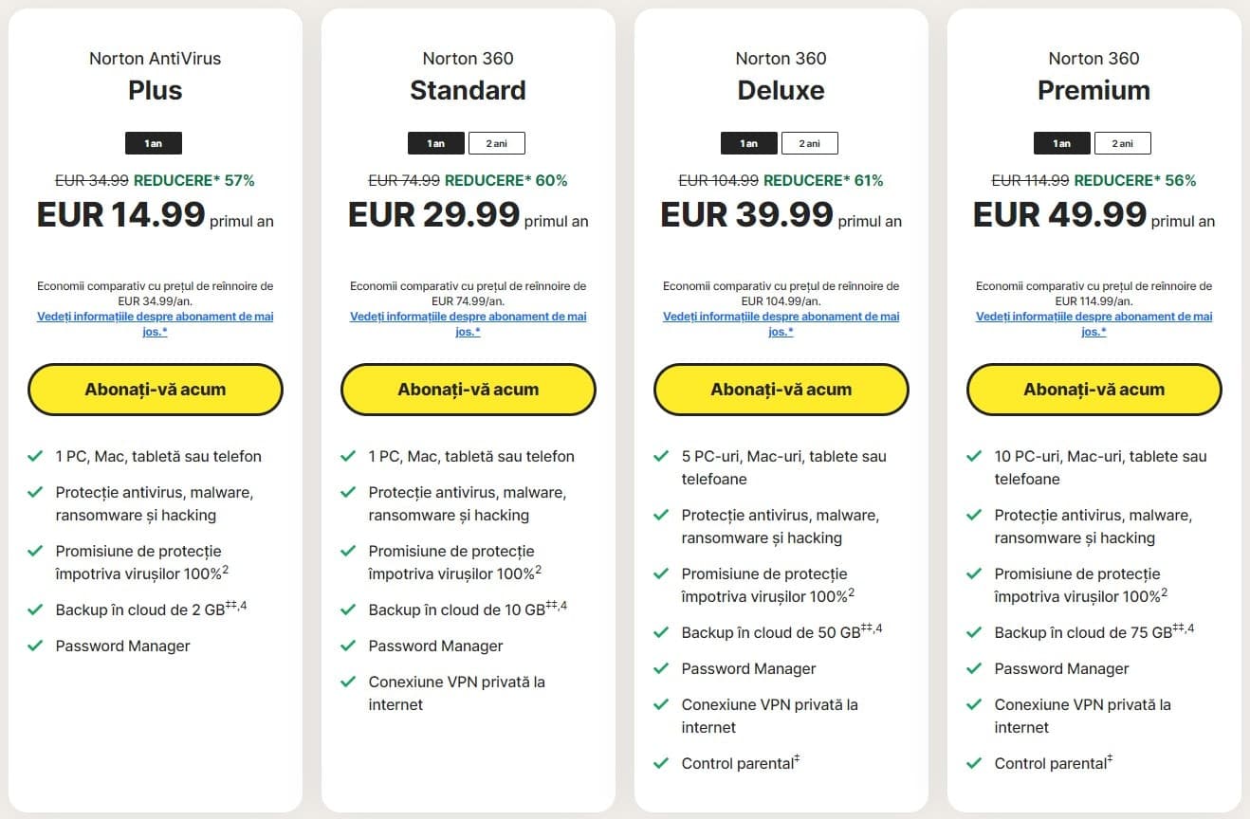Screen dimensions: 1250x819
Task: Select the "2 ani" tab for Norton 360 Premium
Action: click(1123, 143)
